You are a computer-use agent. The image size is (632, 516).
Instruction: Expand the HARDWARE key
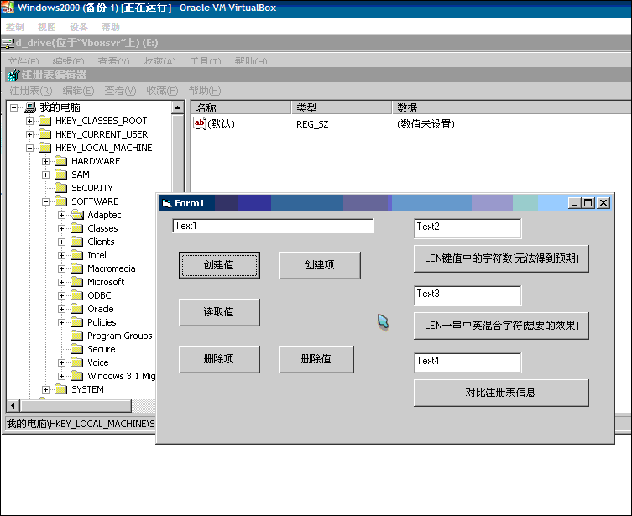[46, 162]
